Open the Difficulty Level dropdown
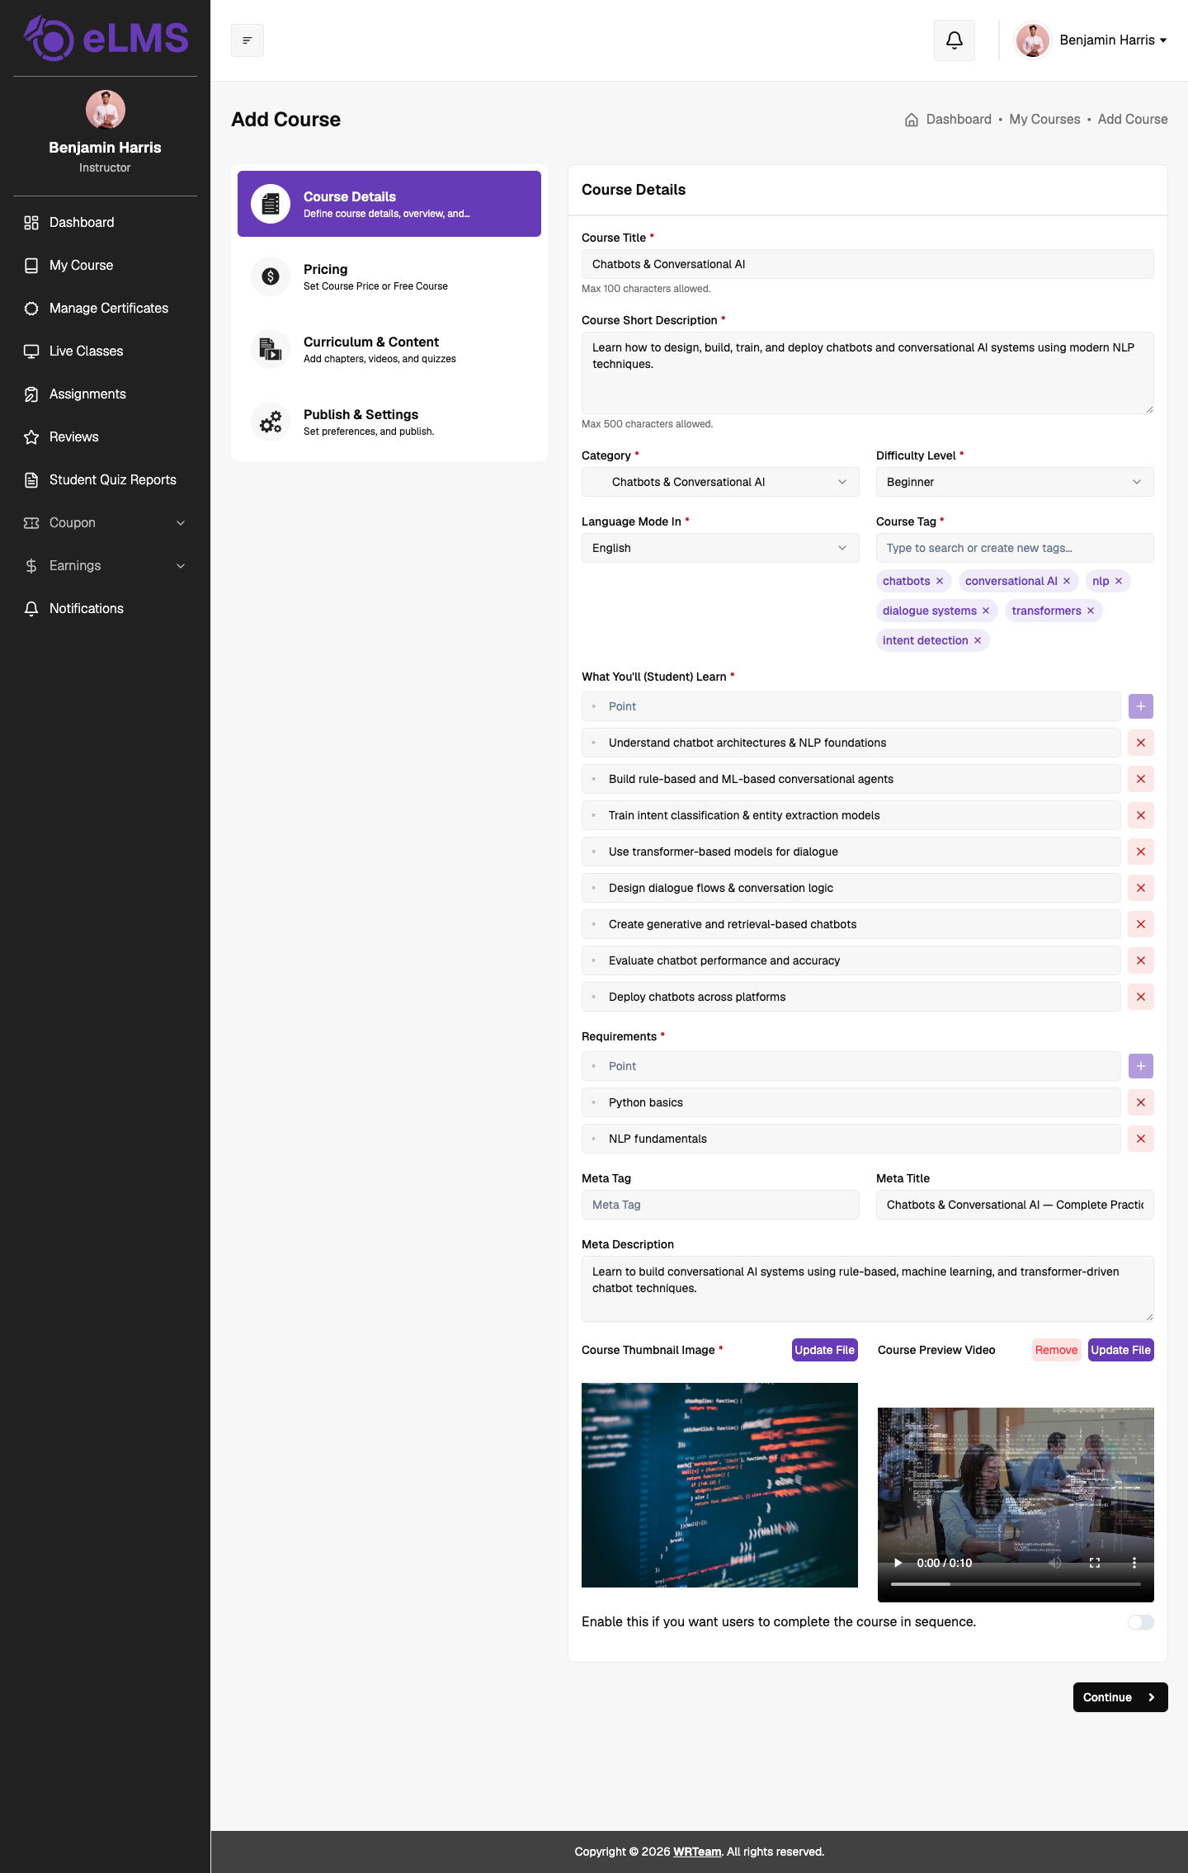Viewport: 1188px width, 1873px height. [x=1015, y=482]
